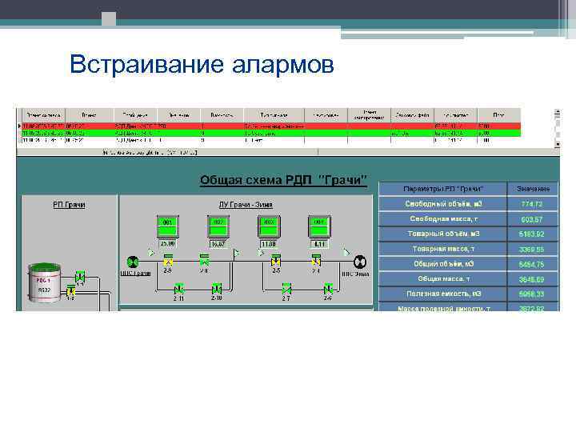Select the white alarm row under the green one
Viewport: 576px width, 432px height.
click(271, 140)
